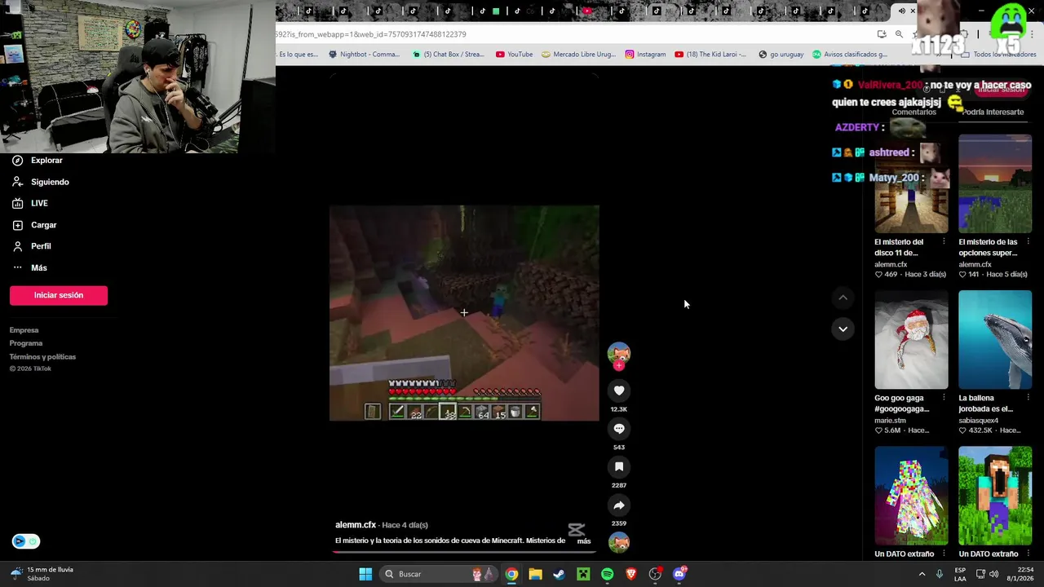Open Spotify from the taskbar
The height and width of the screenshot is (587, 1044).
click(607, 574)
